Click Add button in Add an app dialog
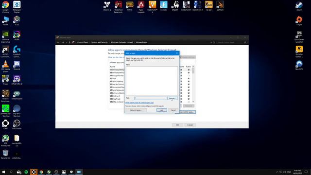This screenshot has height=175, width=311. click(x=162, y=110)
